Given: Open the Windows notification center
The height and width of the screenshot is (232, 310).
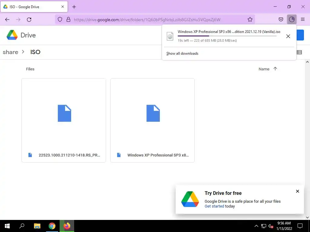Looking at the screenshot, I should point(300,226).
